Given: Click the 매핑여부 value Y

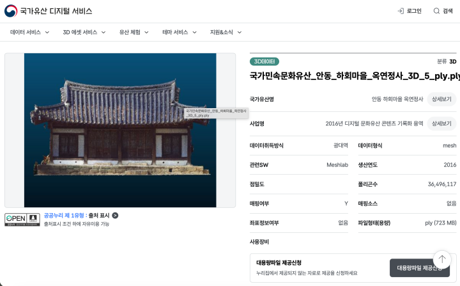Looking at the screenshot, I should tap(346, 203).
